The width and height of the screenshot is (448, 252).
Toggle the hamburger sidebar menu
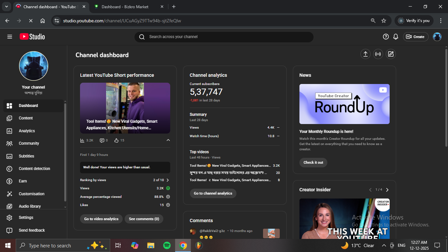point(10,37)
